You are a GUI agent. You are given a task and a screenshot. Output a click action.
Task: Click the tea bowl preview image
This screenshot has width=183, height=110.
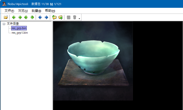pos(93,61)
